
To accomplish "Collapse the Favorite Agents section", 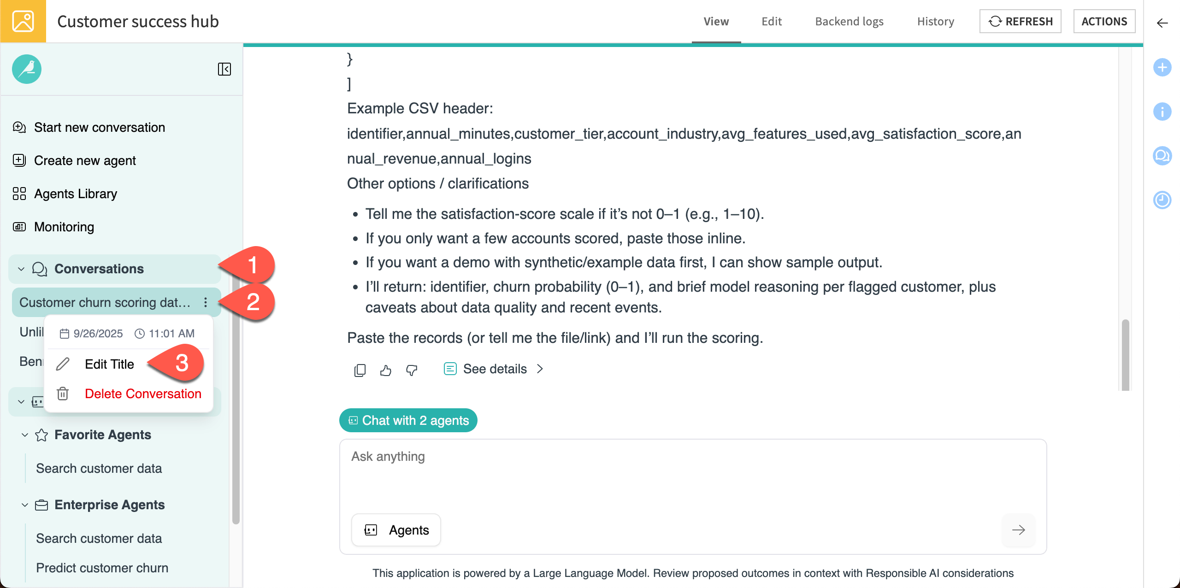I will [x=25, y=435].
